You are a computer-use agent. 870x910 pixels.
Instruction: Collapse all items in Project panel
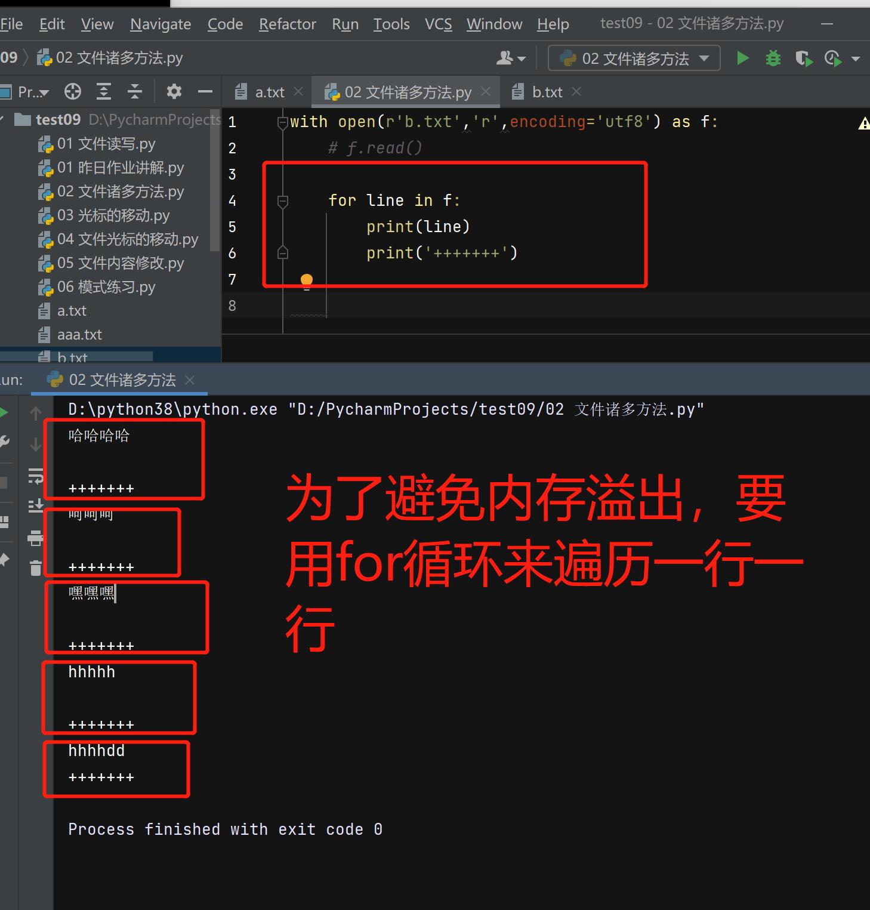tap(135, 92)
